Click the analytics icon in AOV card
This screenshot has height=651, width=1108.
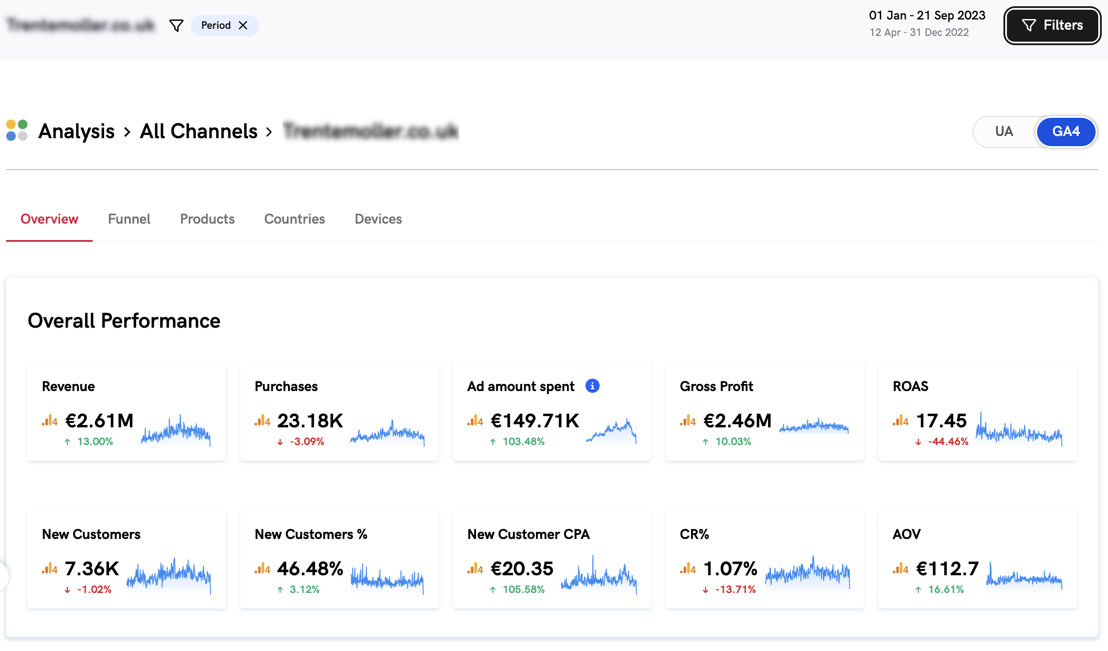pyautogui.click(x=901, y=568)
